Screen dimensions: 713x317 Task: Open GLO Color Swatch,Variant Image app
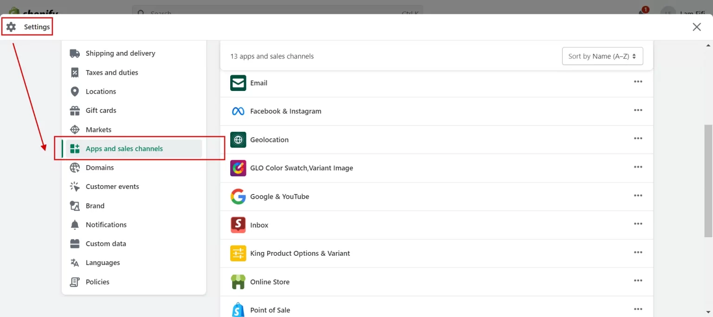point(302,168)
